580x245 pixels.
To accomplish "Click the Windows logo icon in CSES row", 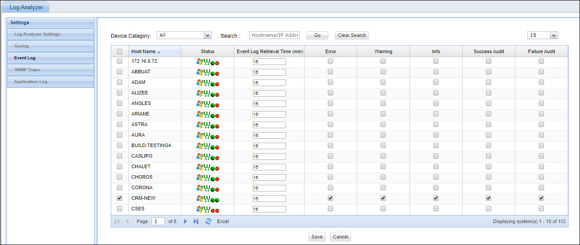I will (199, 209).
